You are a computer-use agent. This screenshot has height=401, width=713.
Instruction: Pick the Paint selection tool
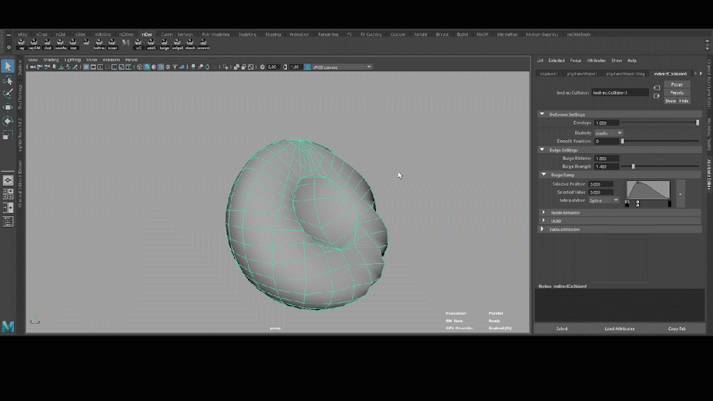click(8, 93)
